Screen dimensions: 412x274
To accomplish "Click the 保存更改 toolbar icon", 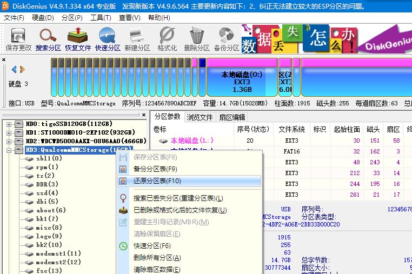I will 18,39.
